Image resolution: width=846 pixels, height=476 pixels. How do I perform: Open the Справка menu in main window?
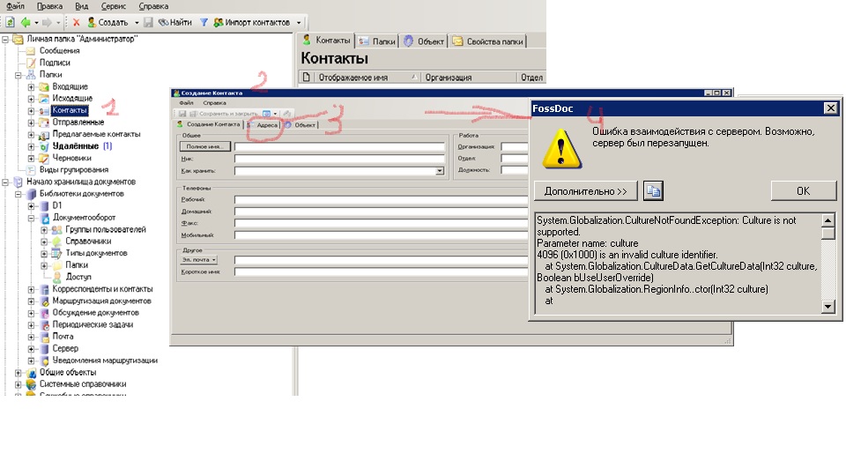pyautogui.click(x=153, y=6)
